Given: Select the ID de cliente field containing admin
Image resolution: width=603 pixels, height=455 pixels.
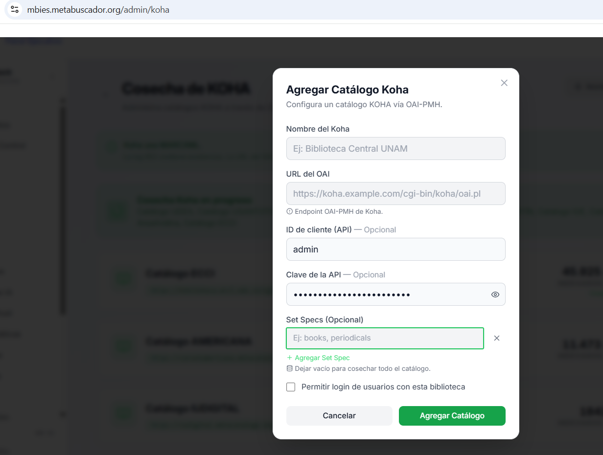Looking at the screenshot, I should click(396, 250).
